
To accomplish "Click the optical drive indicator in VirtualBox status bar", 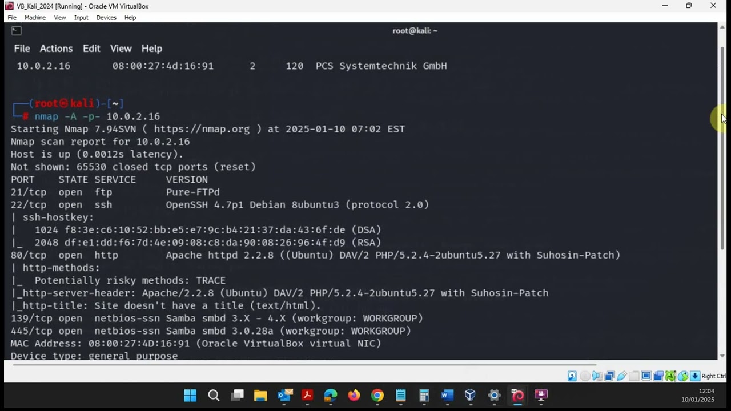I will click(585, 376).
